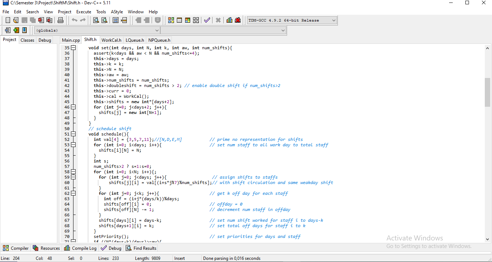Open the Find Results bottom tab

[141, 248]
